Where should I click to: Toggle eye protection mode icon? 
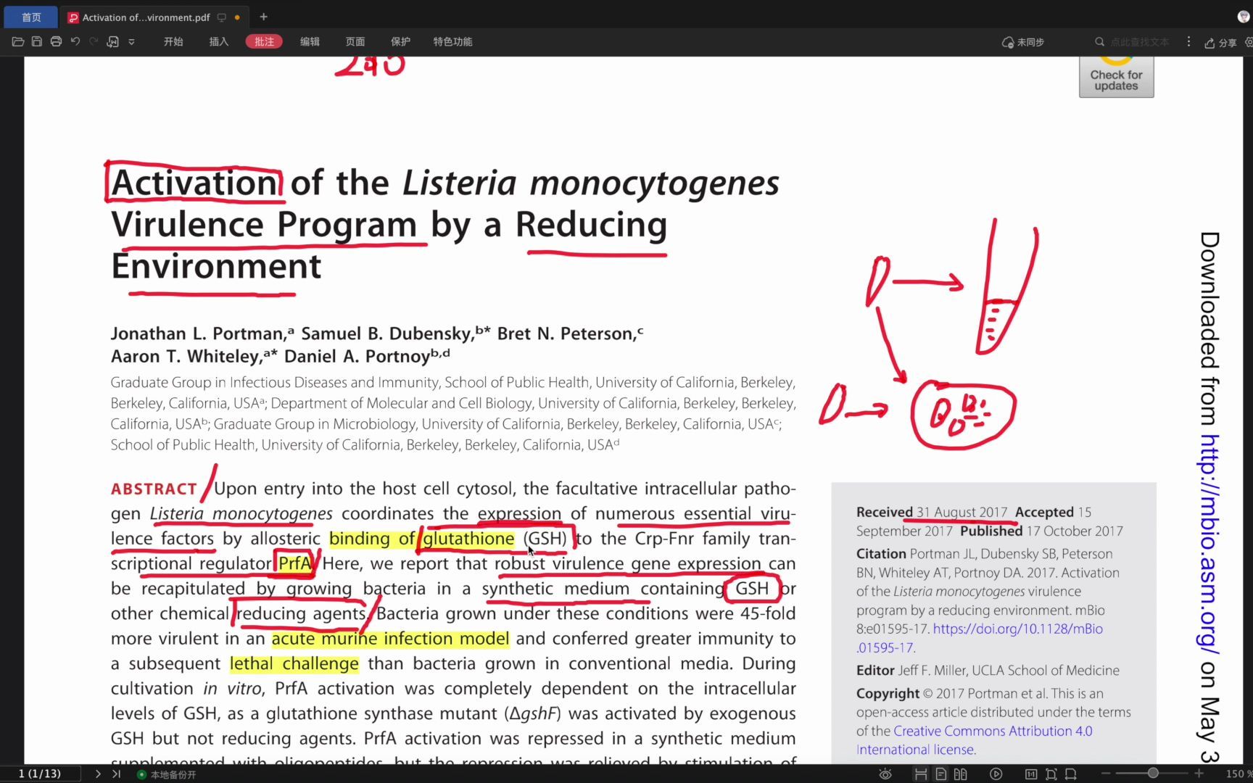point(885,774)
